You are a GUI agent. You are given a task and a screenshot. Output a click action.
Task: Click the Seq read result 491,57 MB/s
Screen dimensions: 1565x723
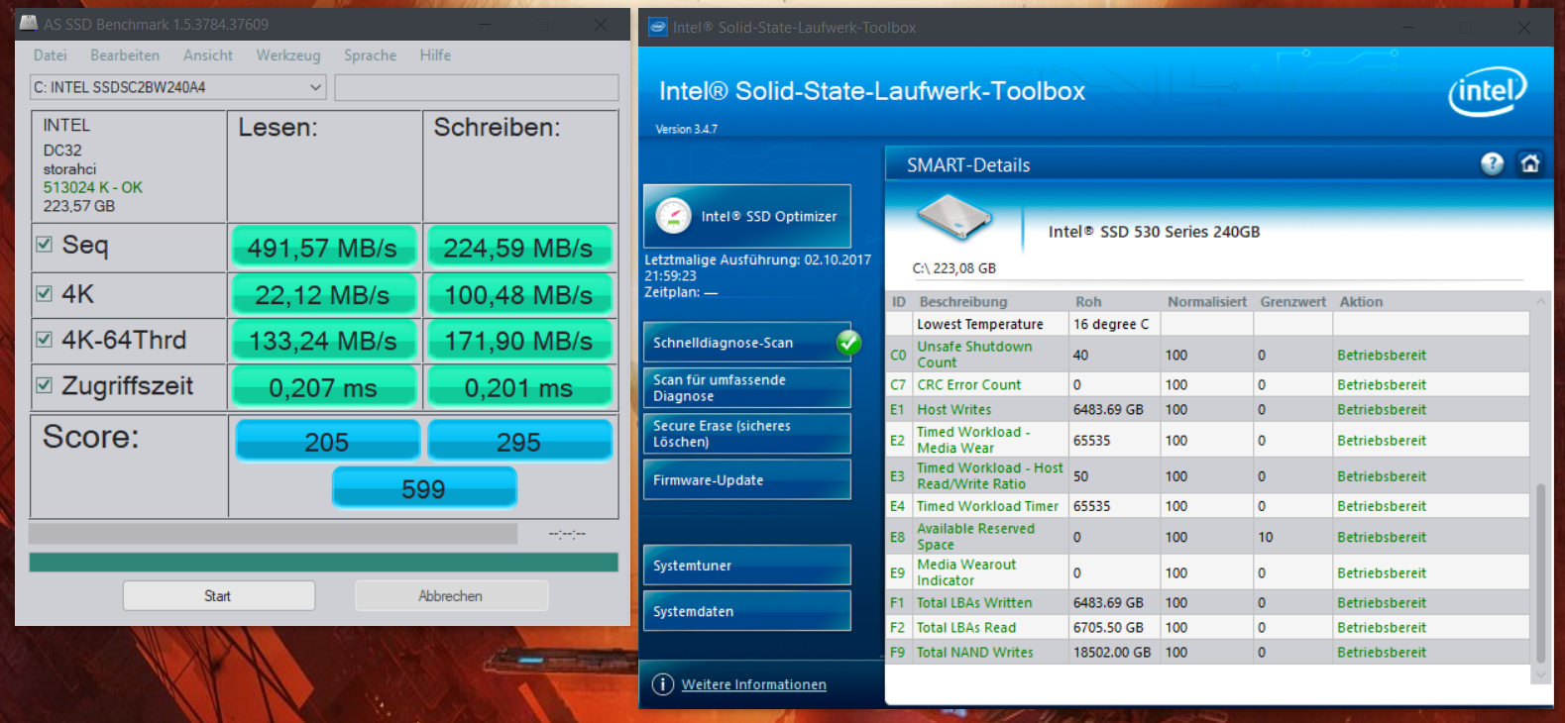pos(323,248)
